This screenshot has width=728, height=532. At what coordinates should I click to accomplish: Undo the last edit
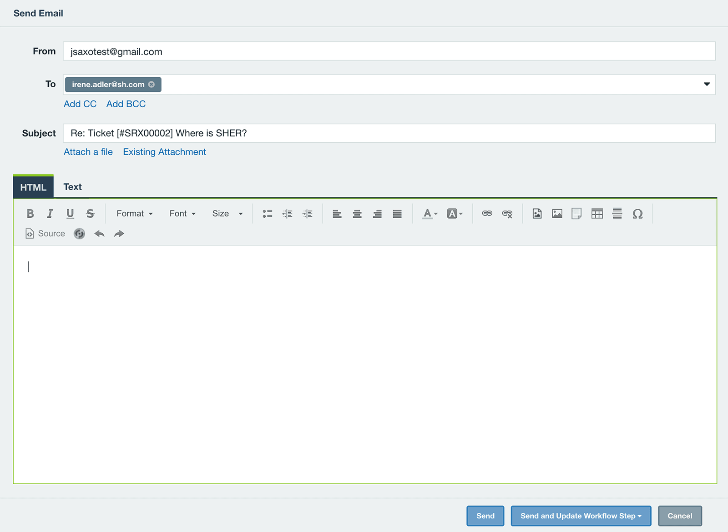pos(99,234)
